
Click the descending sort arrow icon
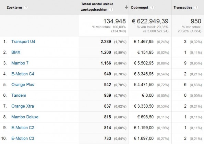point(126,7)
